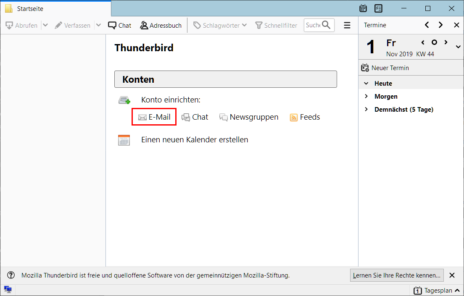Focus the Suchen search field

313,25
